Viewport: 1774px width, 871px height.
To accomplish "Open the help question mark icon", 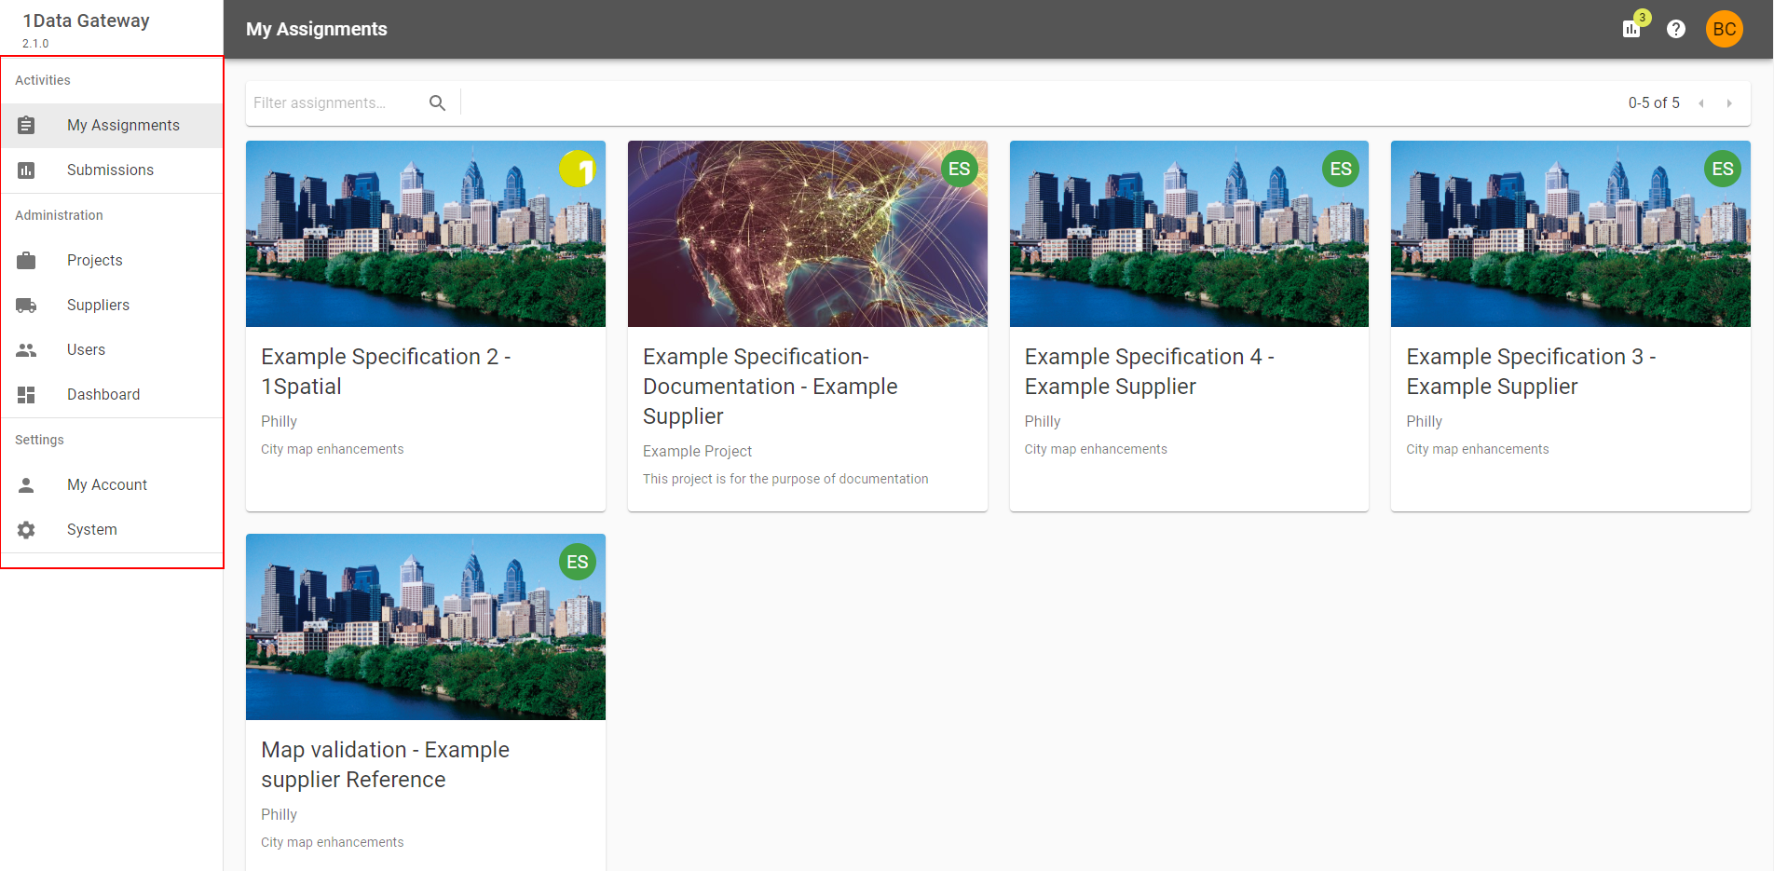I will tap(1675, 29).
